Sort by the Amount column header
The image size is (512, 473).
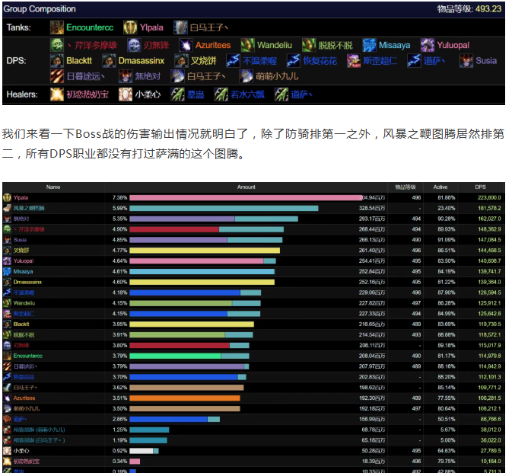click(x=246, y=187)
